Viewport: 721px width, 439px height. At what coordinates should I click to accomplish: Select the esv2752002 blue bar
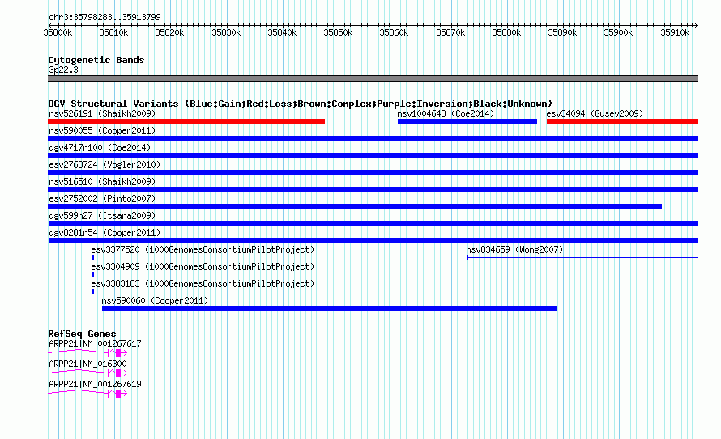tap(355, 207)
